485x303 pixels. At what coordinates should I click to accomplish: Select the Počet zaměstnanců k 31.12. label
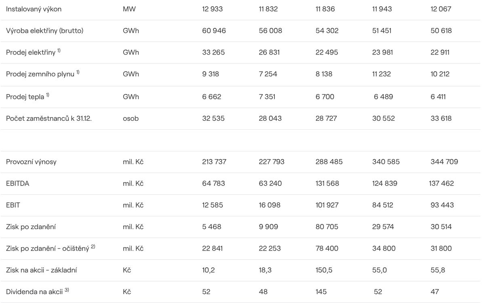[x=49, y=118]
